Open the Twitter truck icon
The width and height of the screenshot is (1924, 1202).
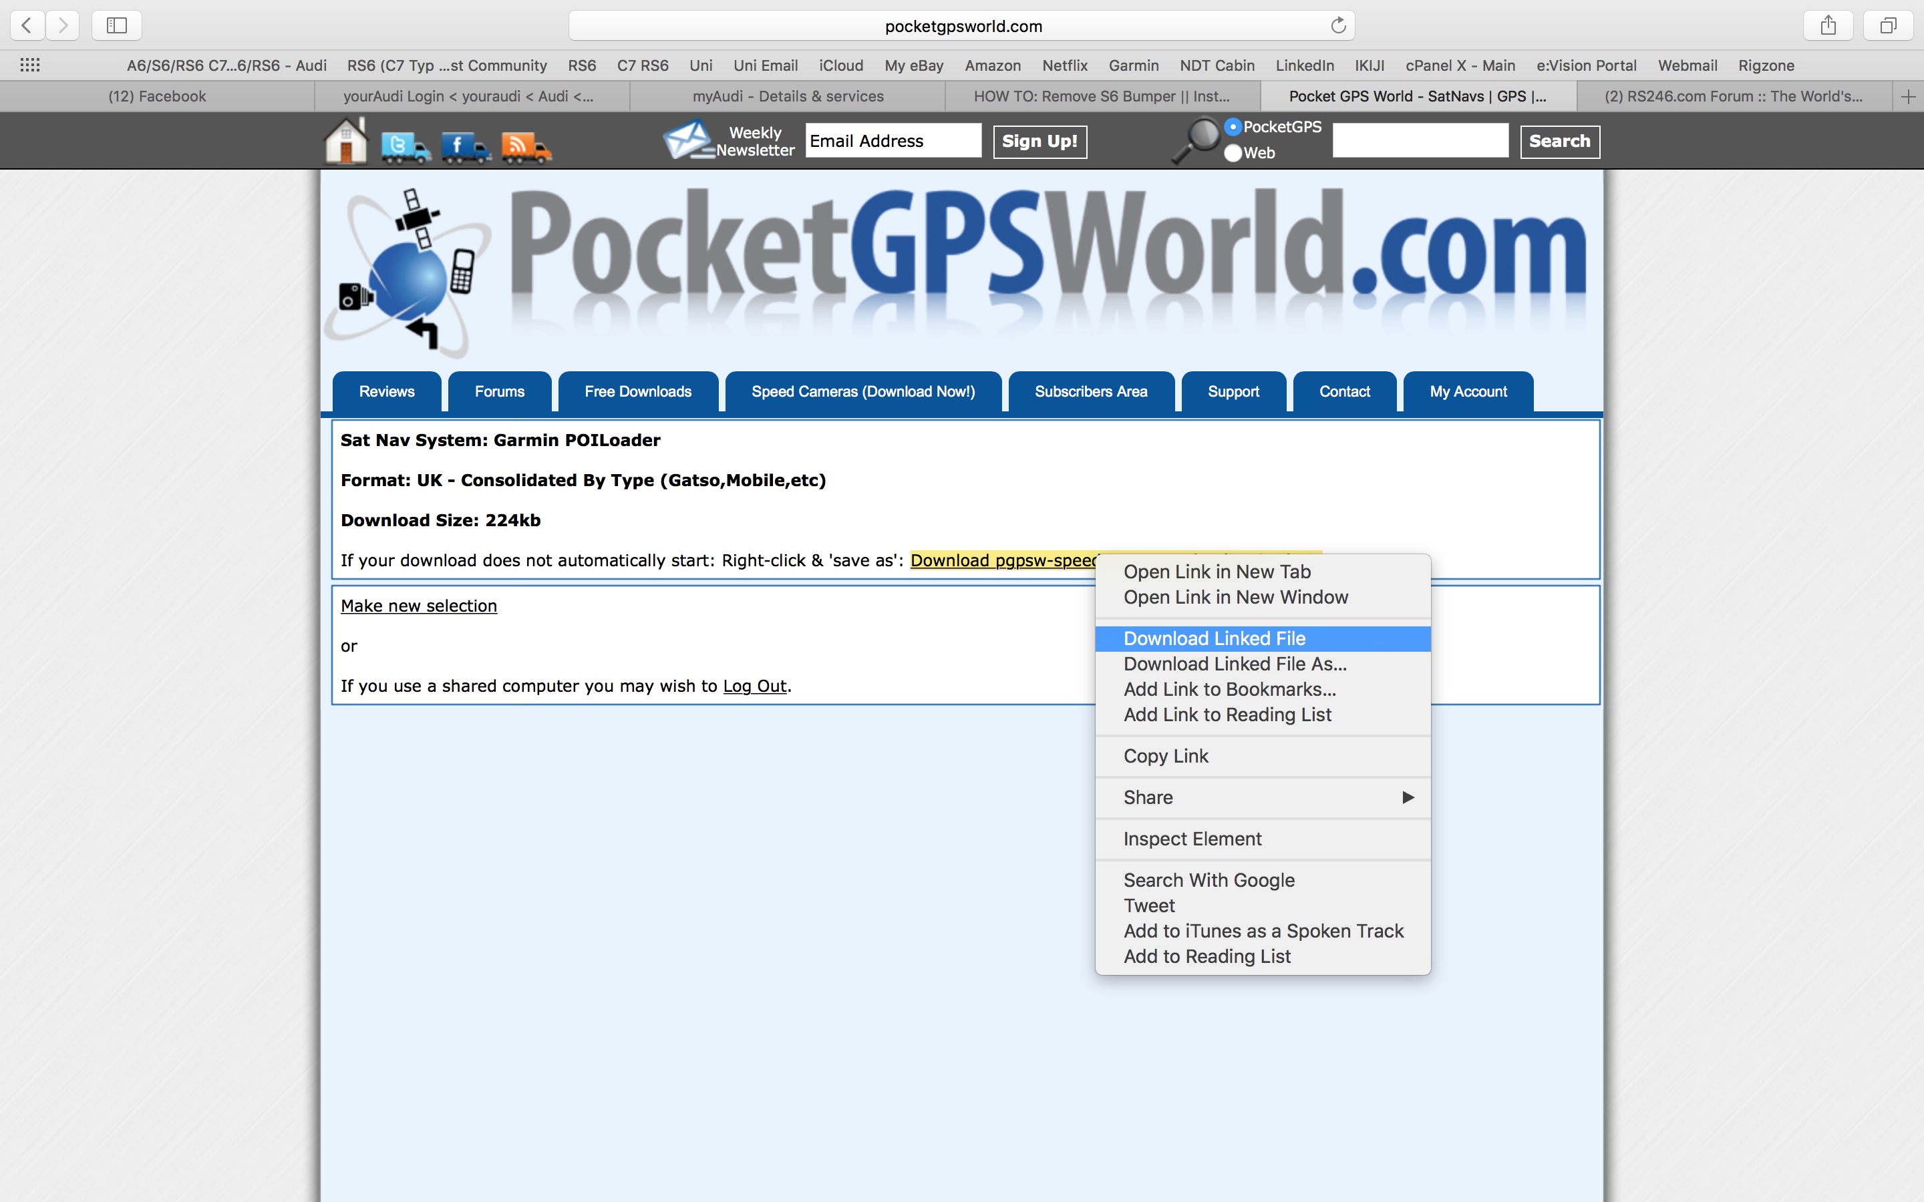406,147
